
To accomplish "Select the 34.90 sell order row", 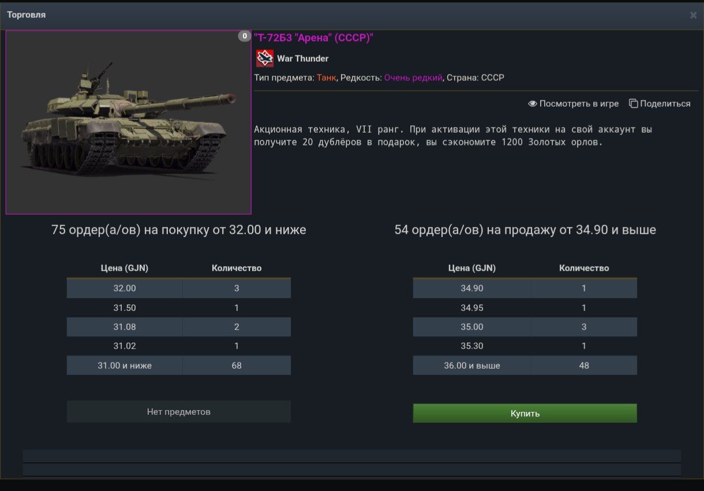I will (525, 288).
